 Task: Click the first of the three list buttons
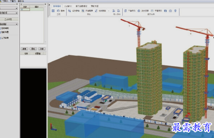24,49
